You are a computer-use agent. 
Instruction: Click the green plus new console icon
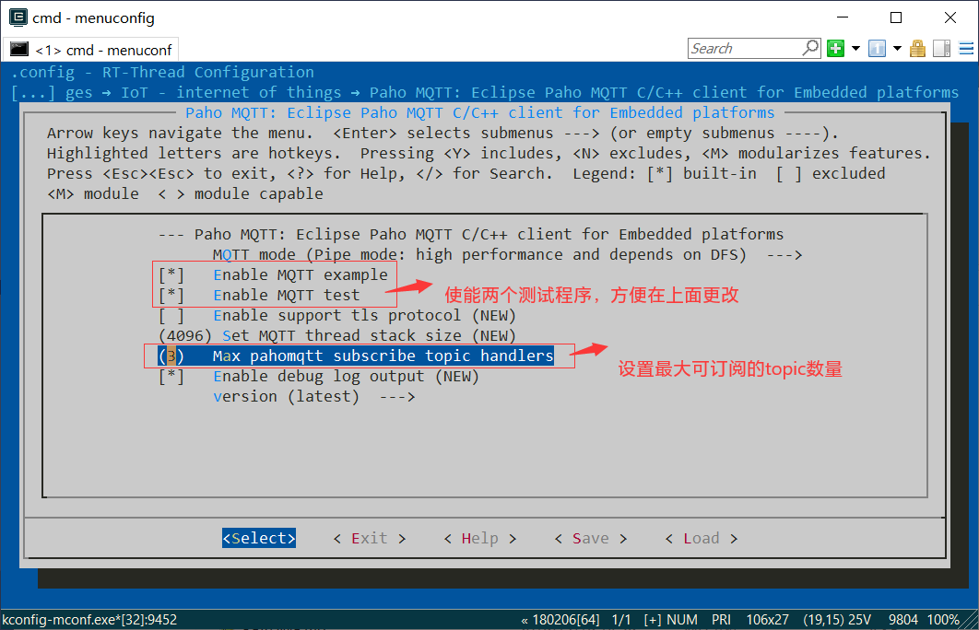coord(835,48)
